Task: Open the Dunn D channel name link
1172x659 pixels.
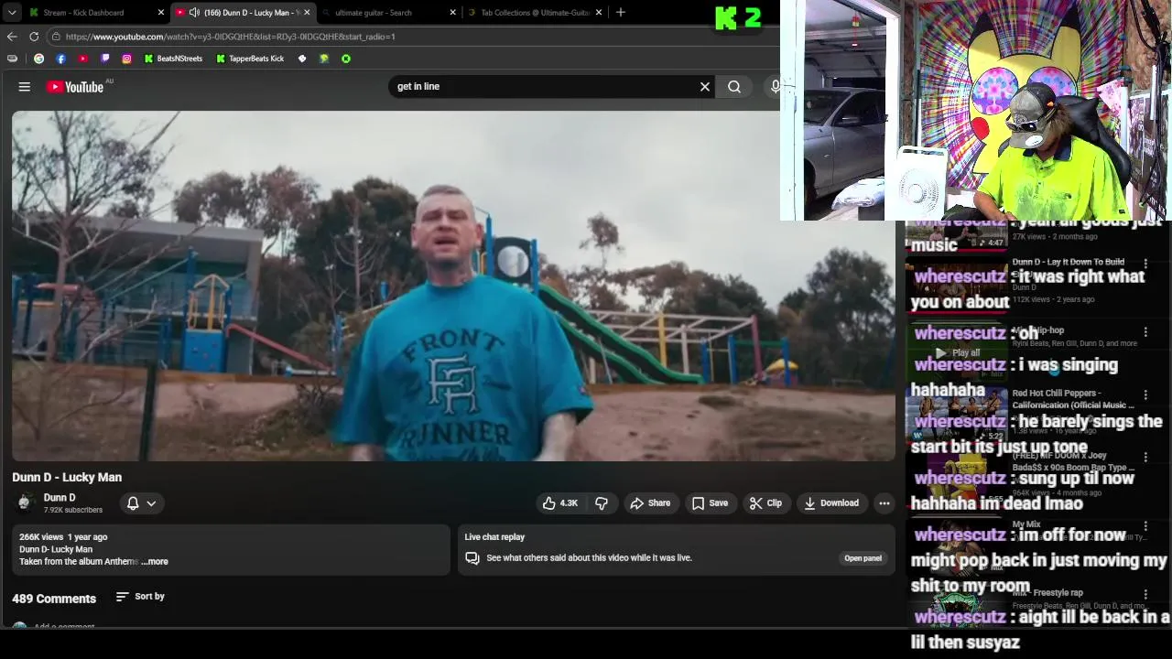Action: [x=60, y=498]
